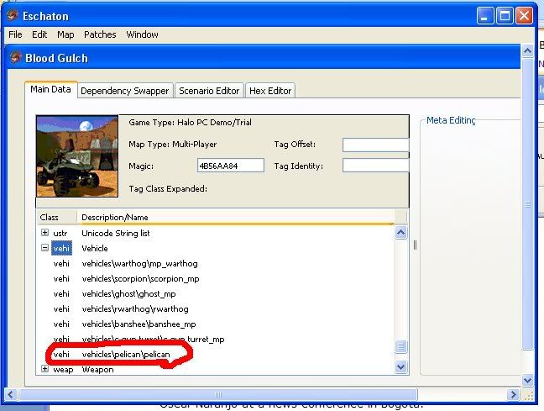This screenshot has width=544, height=411.
Task: Click the splitter grip beside Meta Editing
Action: 415,245
